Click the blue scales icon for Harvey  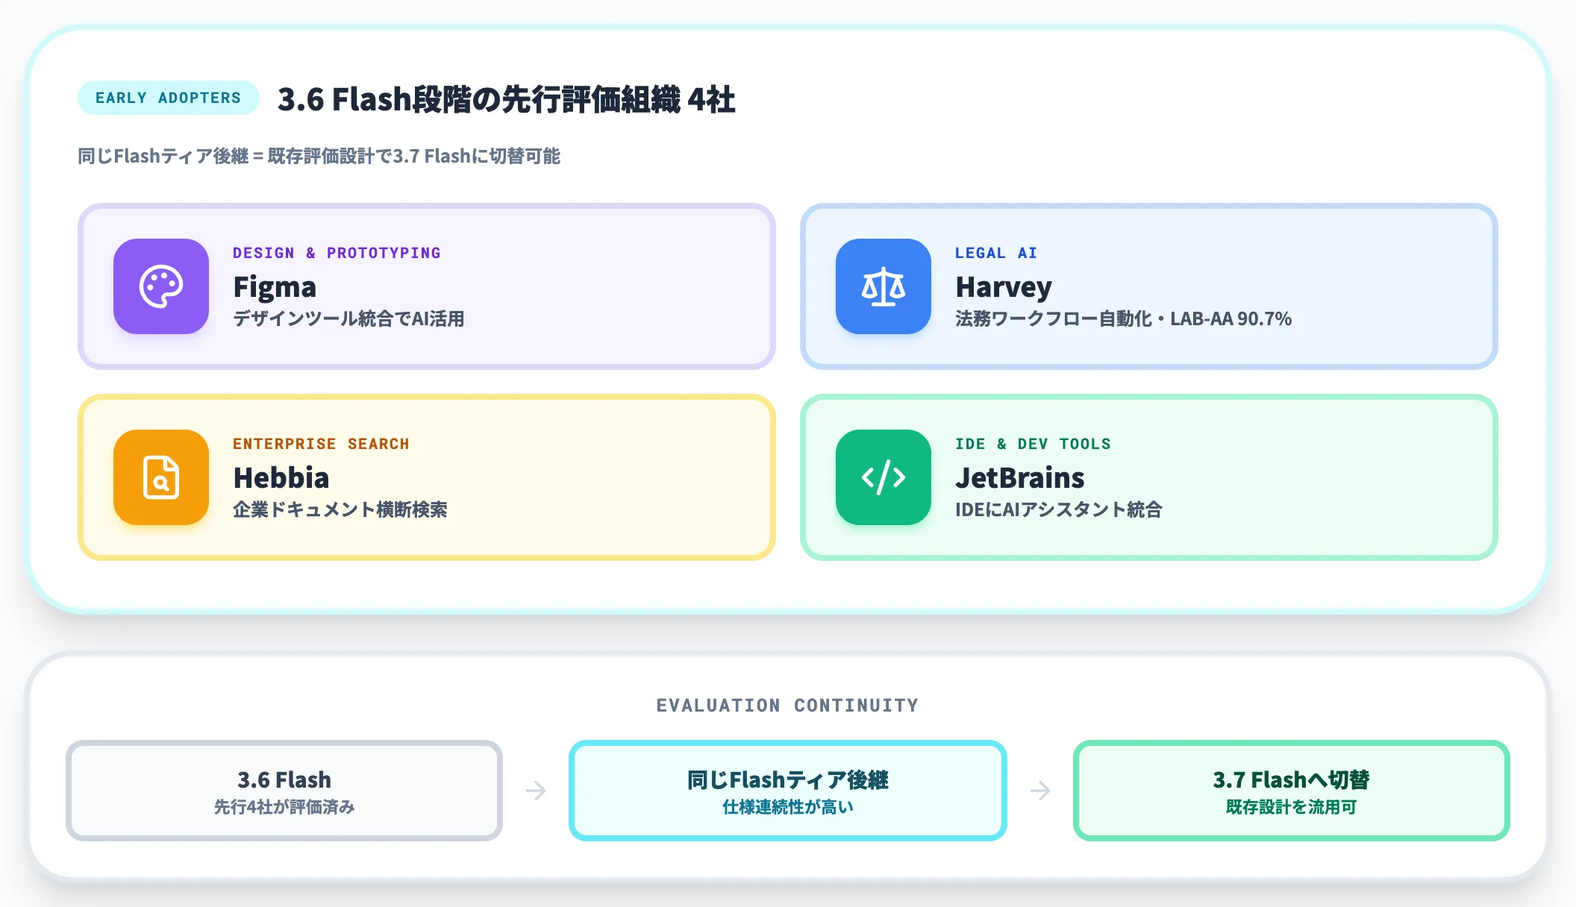pyautogui.click(x=884, y=286)
